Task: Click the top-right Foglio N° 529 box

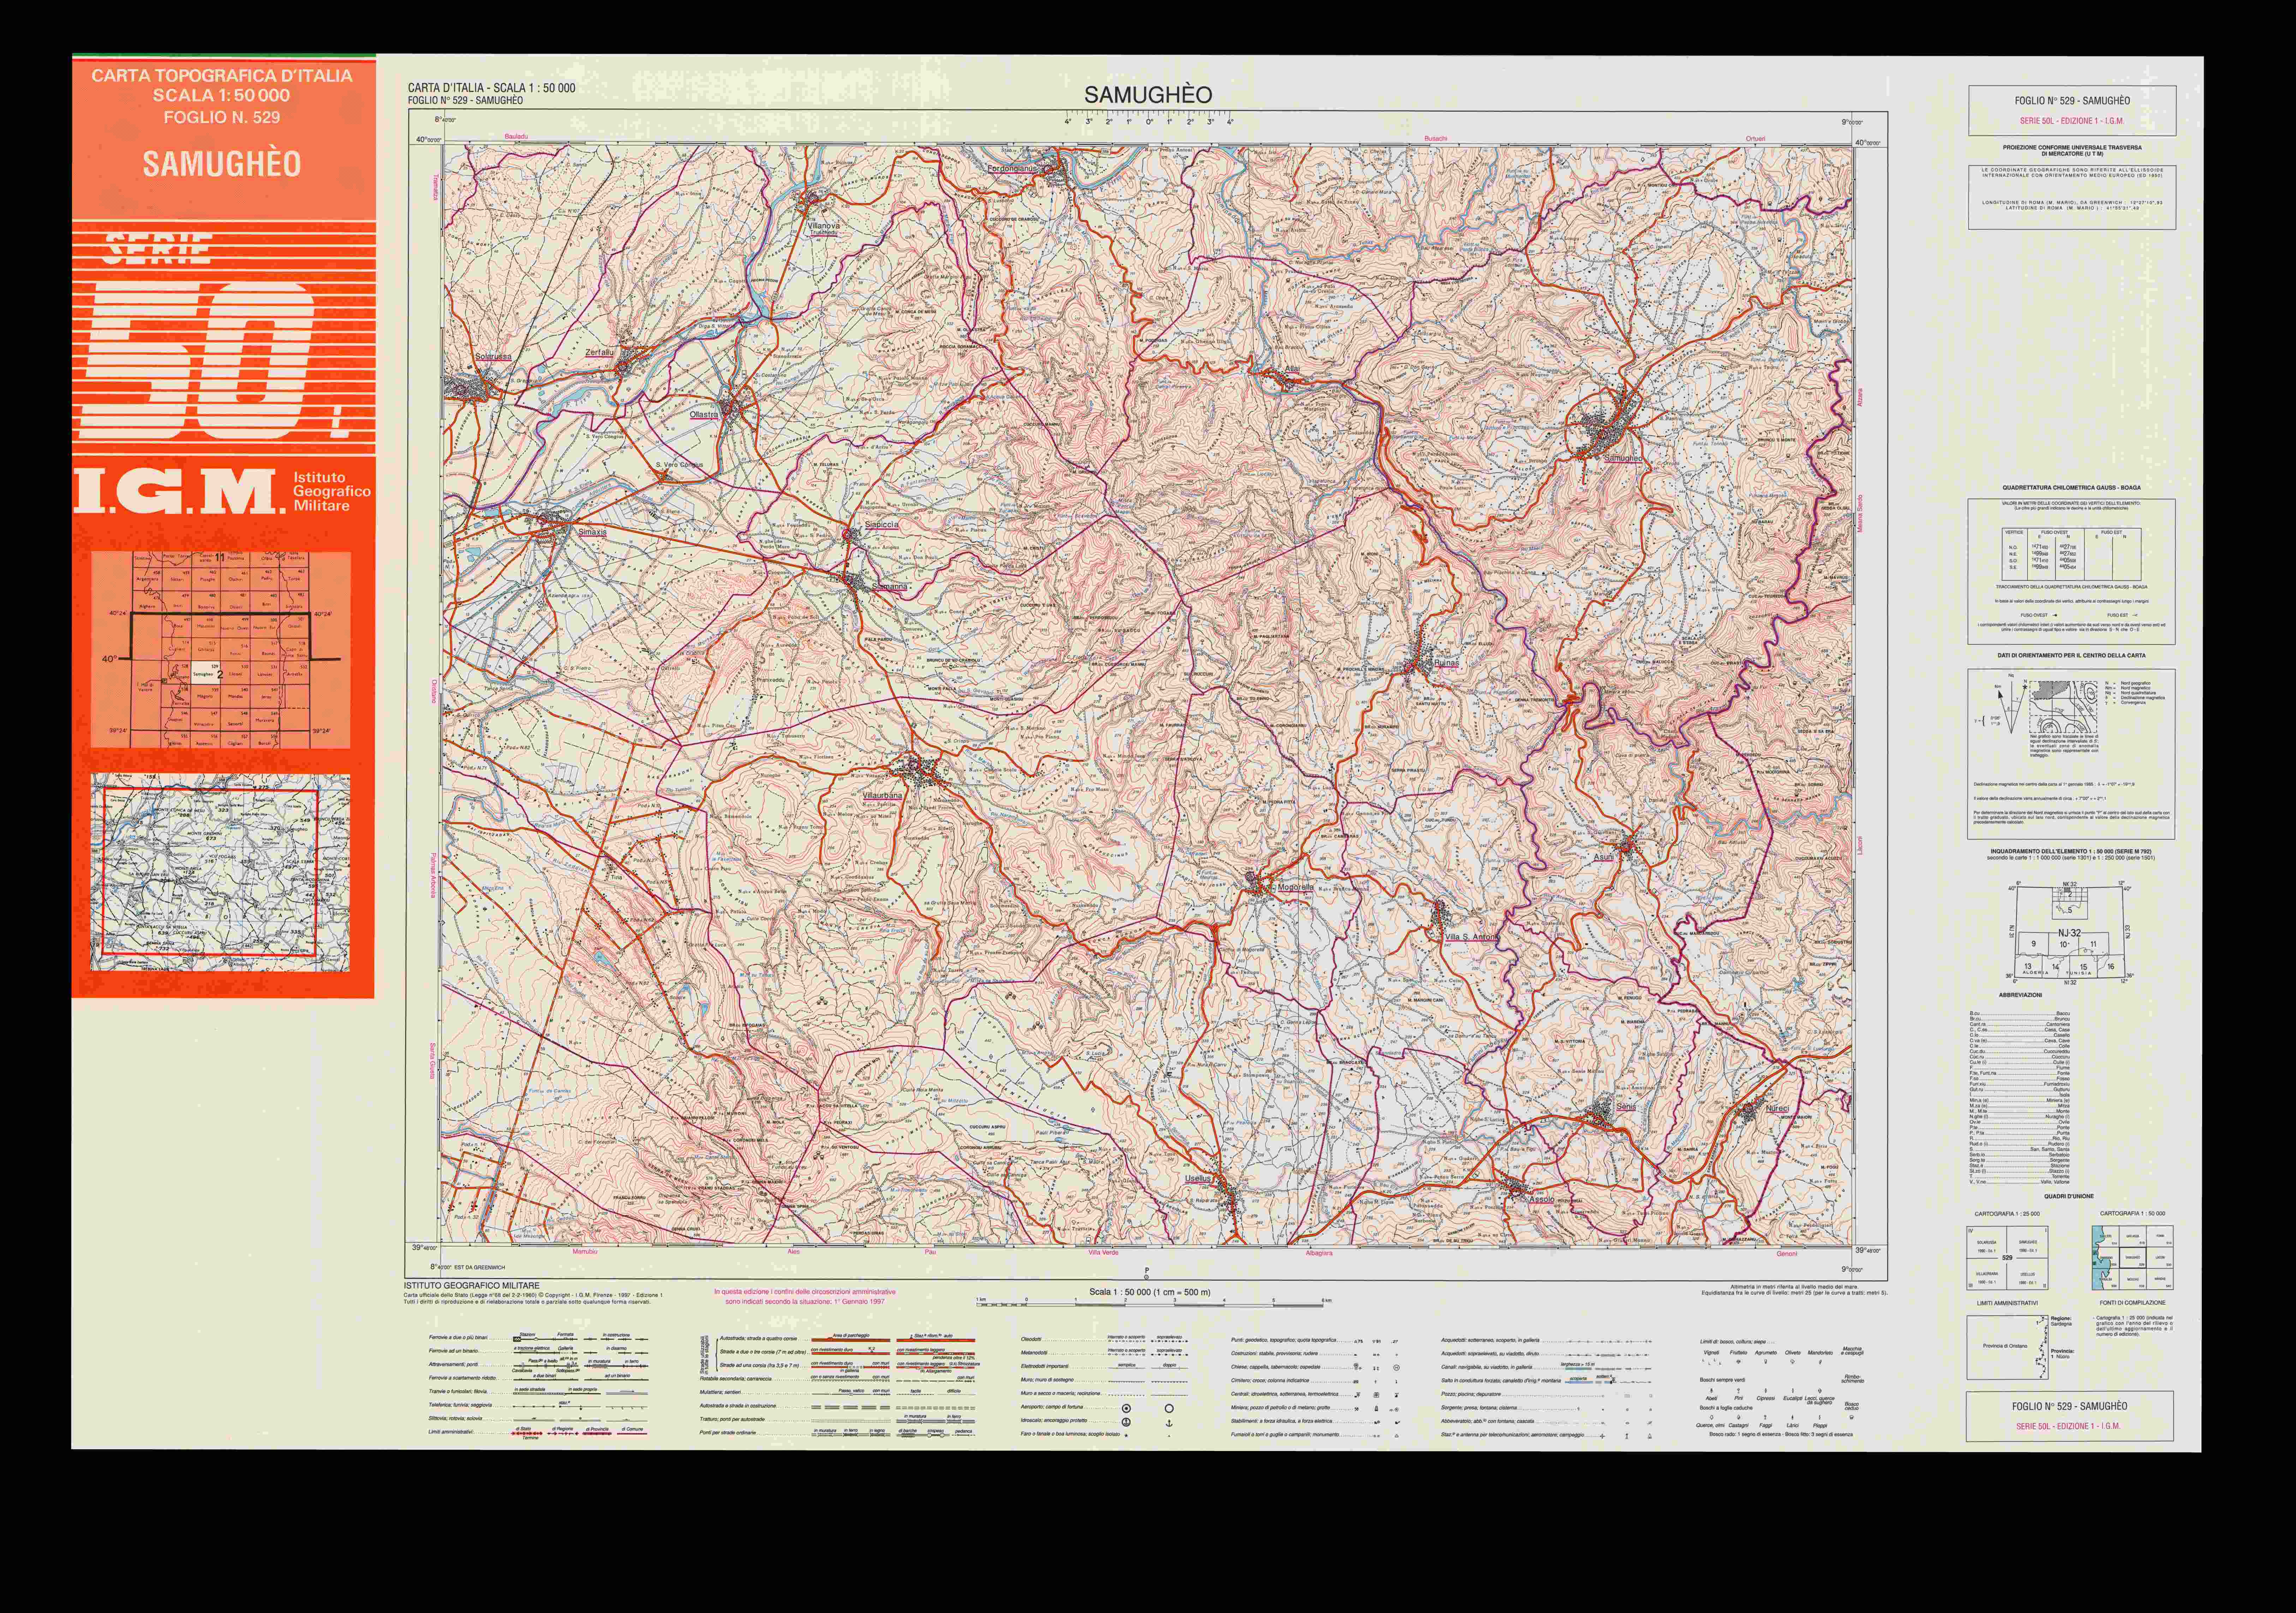Action: [2071, 110]
